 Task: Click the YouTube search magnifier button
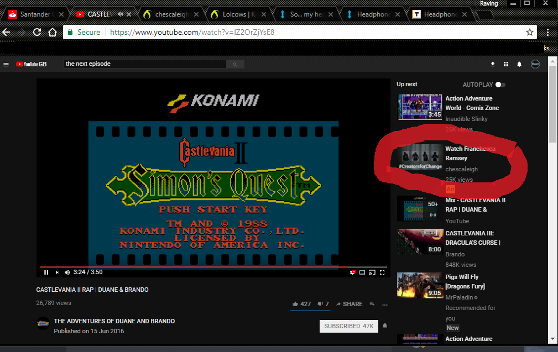235,64
